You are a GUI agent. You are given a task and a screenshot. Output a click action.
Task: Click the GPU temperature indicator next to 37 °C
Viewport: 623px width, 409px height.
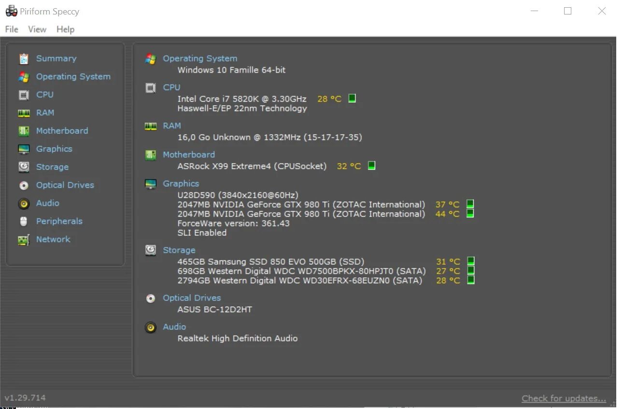(470, 204)
